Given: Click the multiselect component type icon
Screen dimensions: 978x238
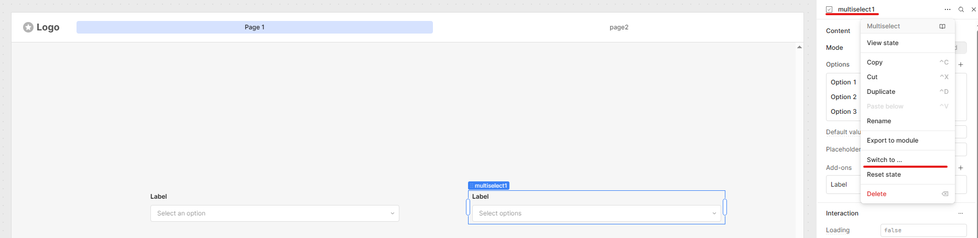Looking at the screenshot, I should point(829,9).
